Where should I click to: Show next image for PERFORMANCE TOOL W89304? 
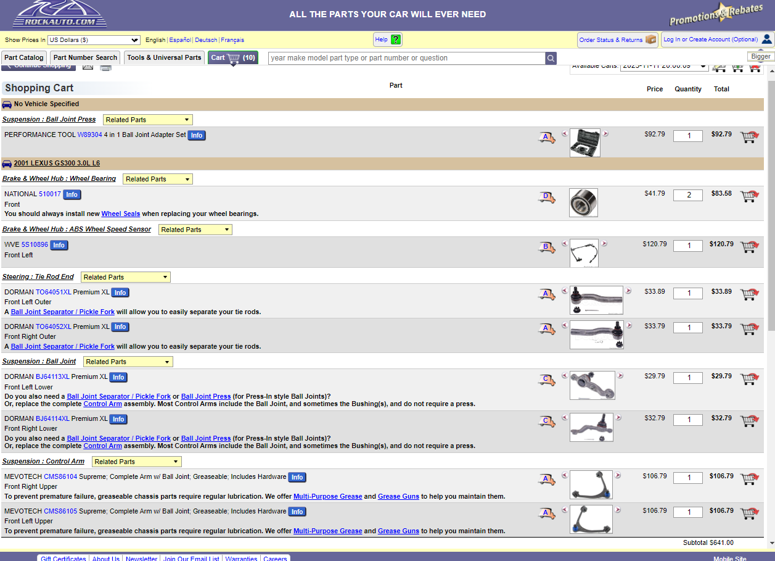[605, 133]
